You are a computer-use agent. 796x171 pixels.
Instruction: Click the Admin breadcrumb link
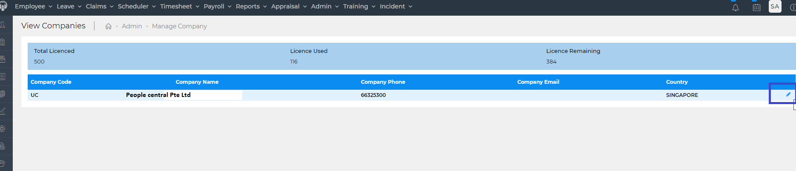pyautogui.click(x=132, y=26)
